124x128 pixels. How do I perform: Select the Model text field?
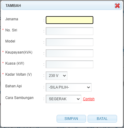pos(70,42)
